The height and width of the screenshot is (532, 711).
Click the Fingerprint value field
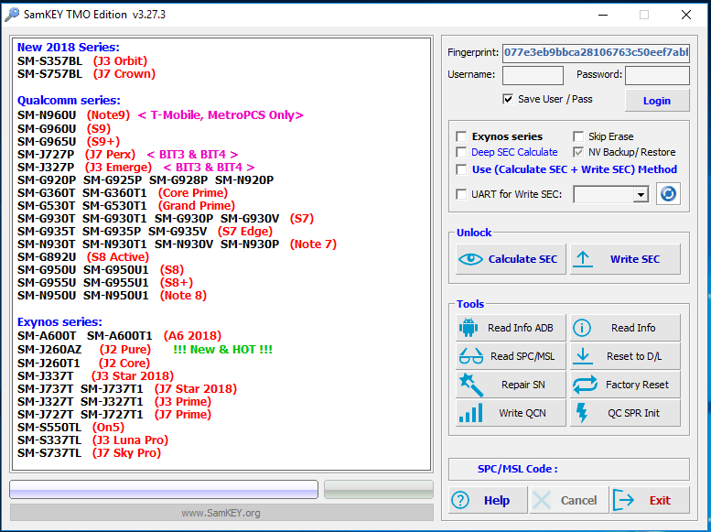coord(596,53)
